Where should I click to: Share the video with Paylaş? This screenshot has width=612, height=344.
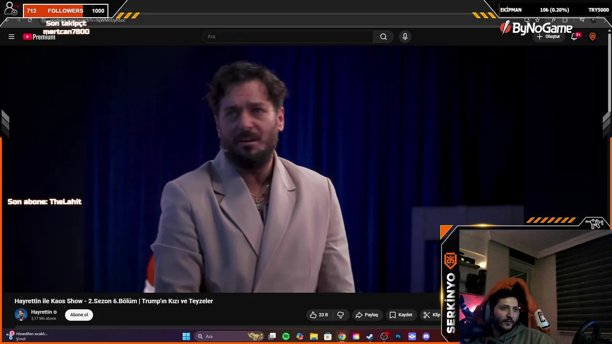[x=367, y=315]
